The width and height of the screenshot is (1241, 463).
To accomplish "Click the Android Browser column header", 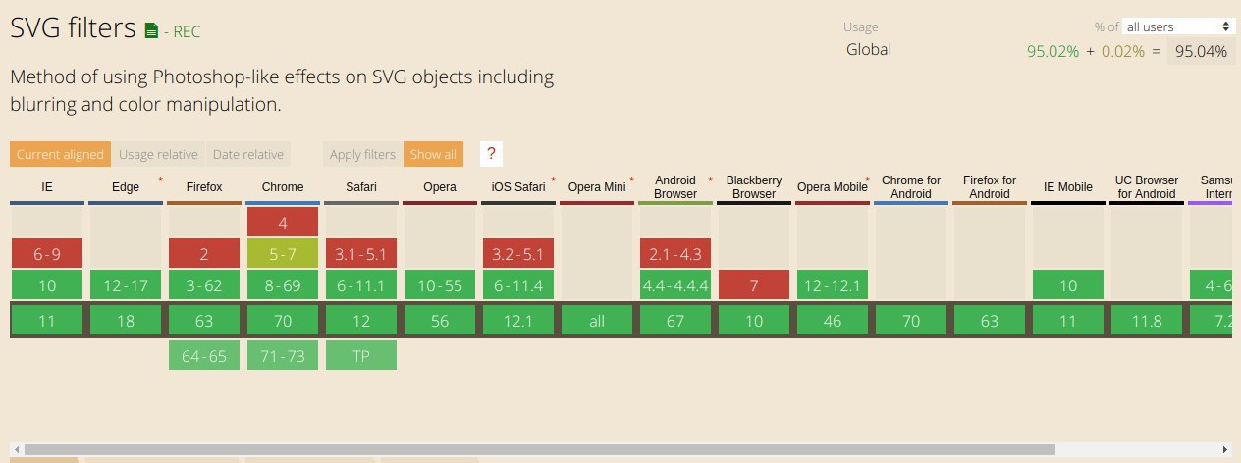I will [x=675, y=187].
